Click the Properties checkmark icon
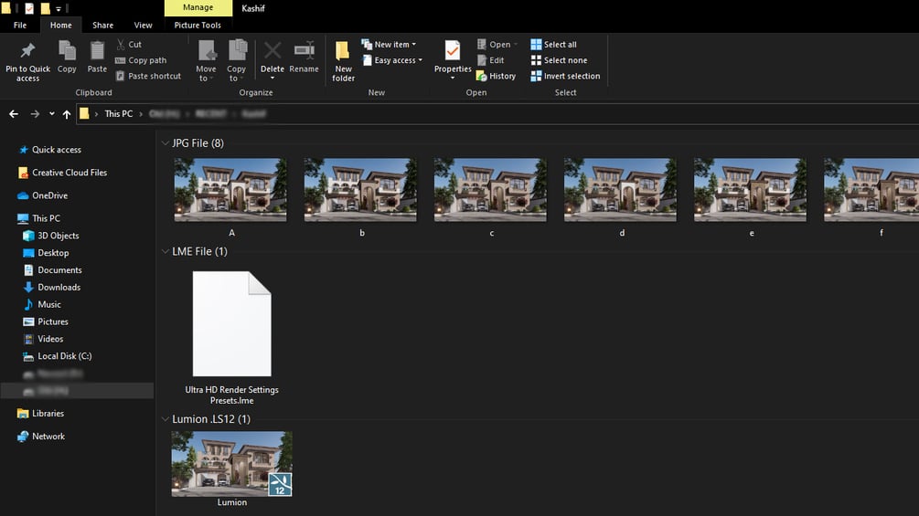919x516 pixels. pyautogui.click(x=453, y=51)
